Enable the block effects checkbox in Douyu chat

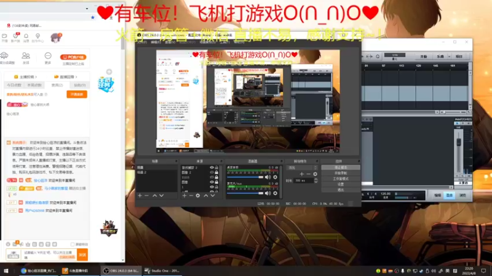tap(73, 244)
